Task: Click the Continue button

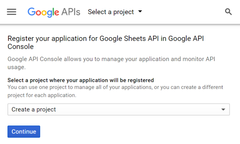Action: pos(24,132)
